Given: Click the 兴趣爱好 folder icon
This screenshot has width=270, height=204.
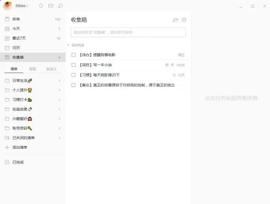Looking at the screenshot, I should click(7, 118).
